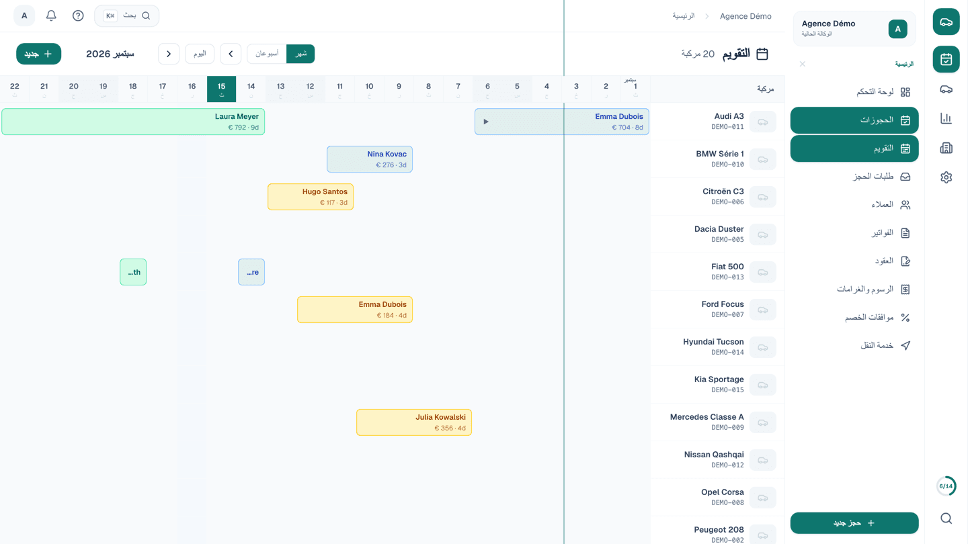This screenshot has height=544, width=968.
Task: Open the settings gear in right rail
Action: pyautogui.click(x=946, y=177)
